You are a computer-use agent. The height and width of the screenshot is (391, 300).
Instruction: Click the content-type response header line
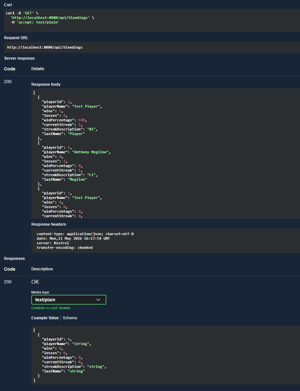tap(85, 234)
